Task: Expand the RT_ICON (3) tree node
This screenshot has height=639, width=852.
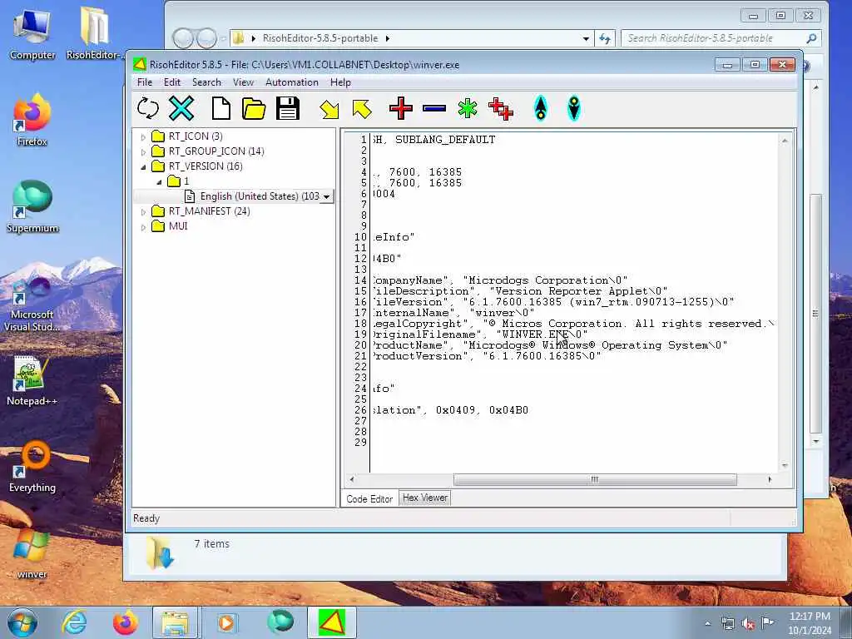Action: point(143,137)
